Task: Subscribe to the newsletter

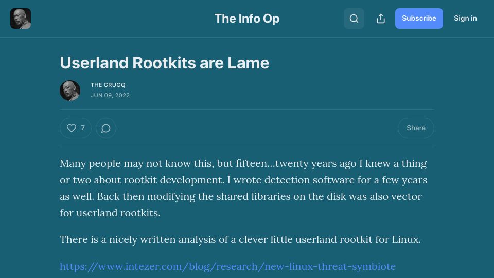Action: click(419, 19)
